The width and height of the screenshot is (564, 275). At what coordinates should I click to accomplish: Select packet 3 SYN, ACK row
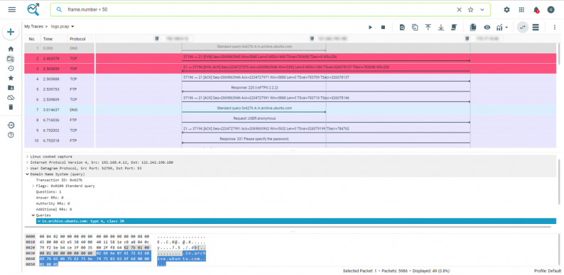(x=291, y=69)
